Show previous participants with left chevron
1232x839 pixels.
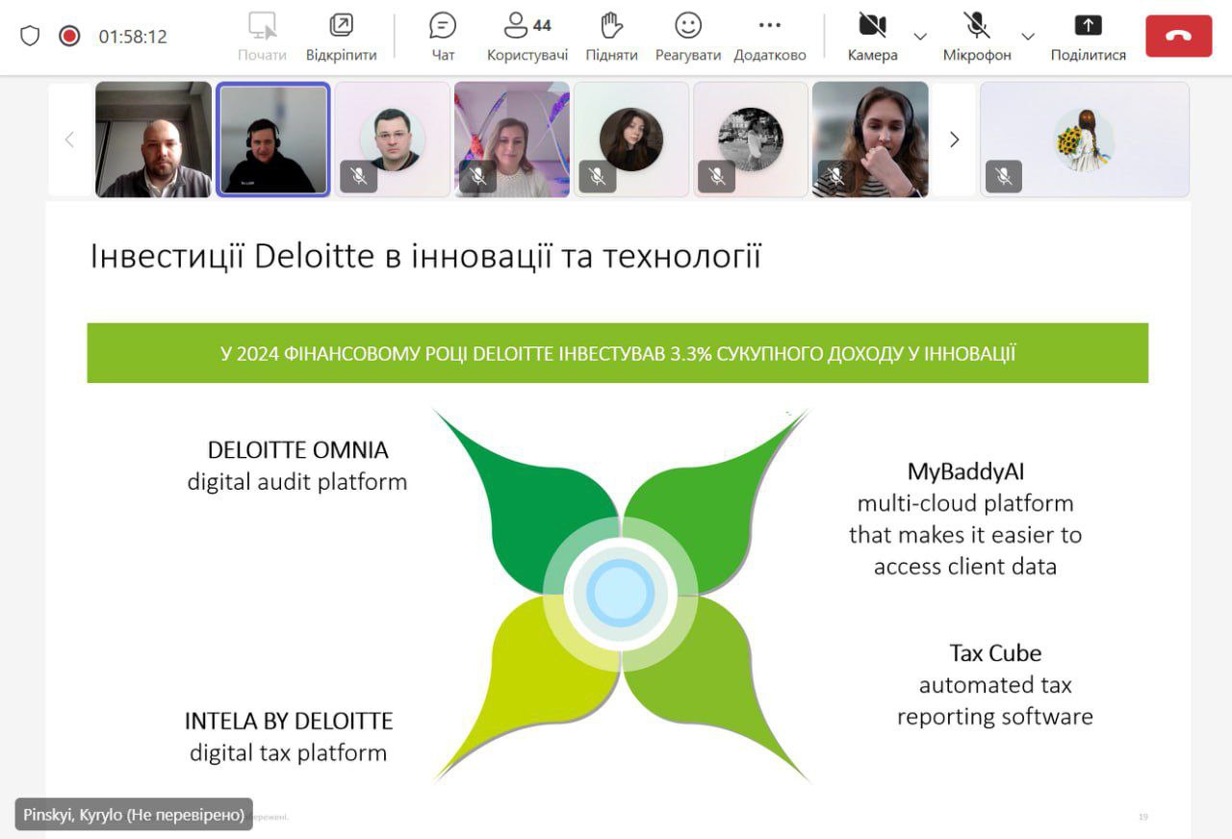click(x=69, y=140)
